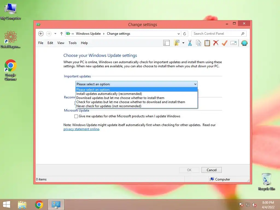Open Action Center flag tray icon
Viewport: 280px width, 210px height.
241,205
